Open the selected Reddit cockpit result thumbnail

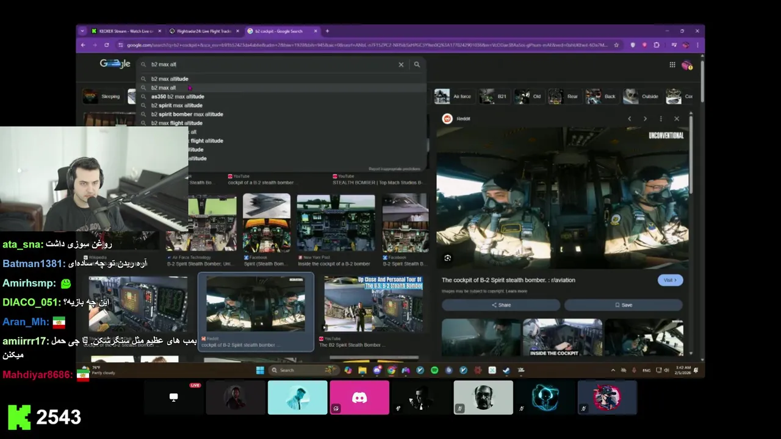tap(256, 304)
